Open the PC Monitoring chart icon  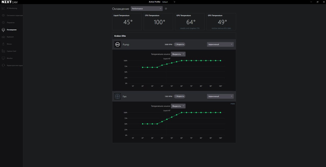[x=3, y=8]
